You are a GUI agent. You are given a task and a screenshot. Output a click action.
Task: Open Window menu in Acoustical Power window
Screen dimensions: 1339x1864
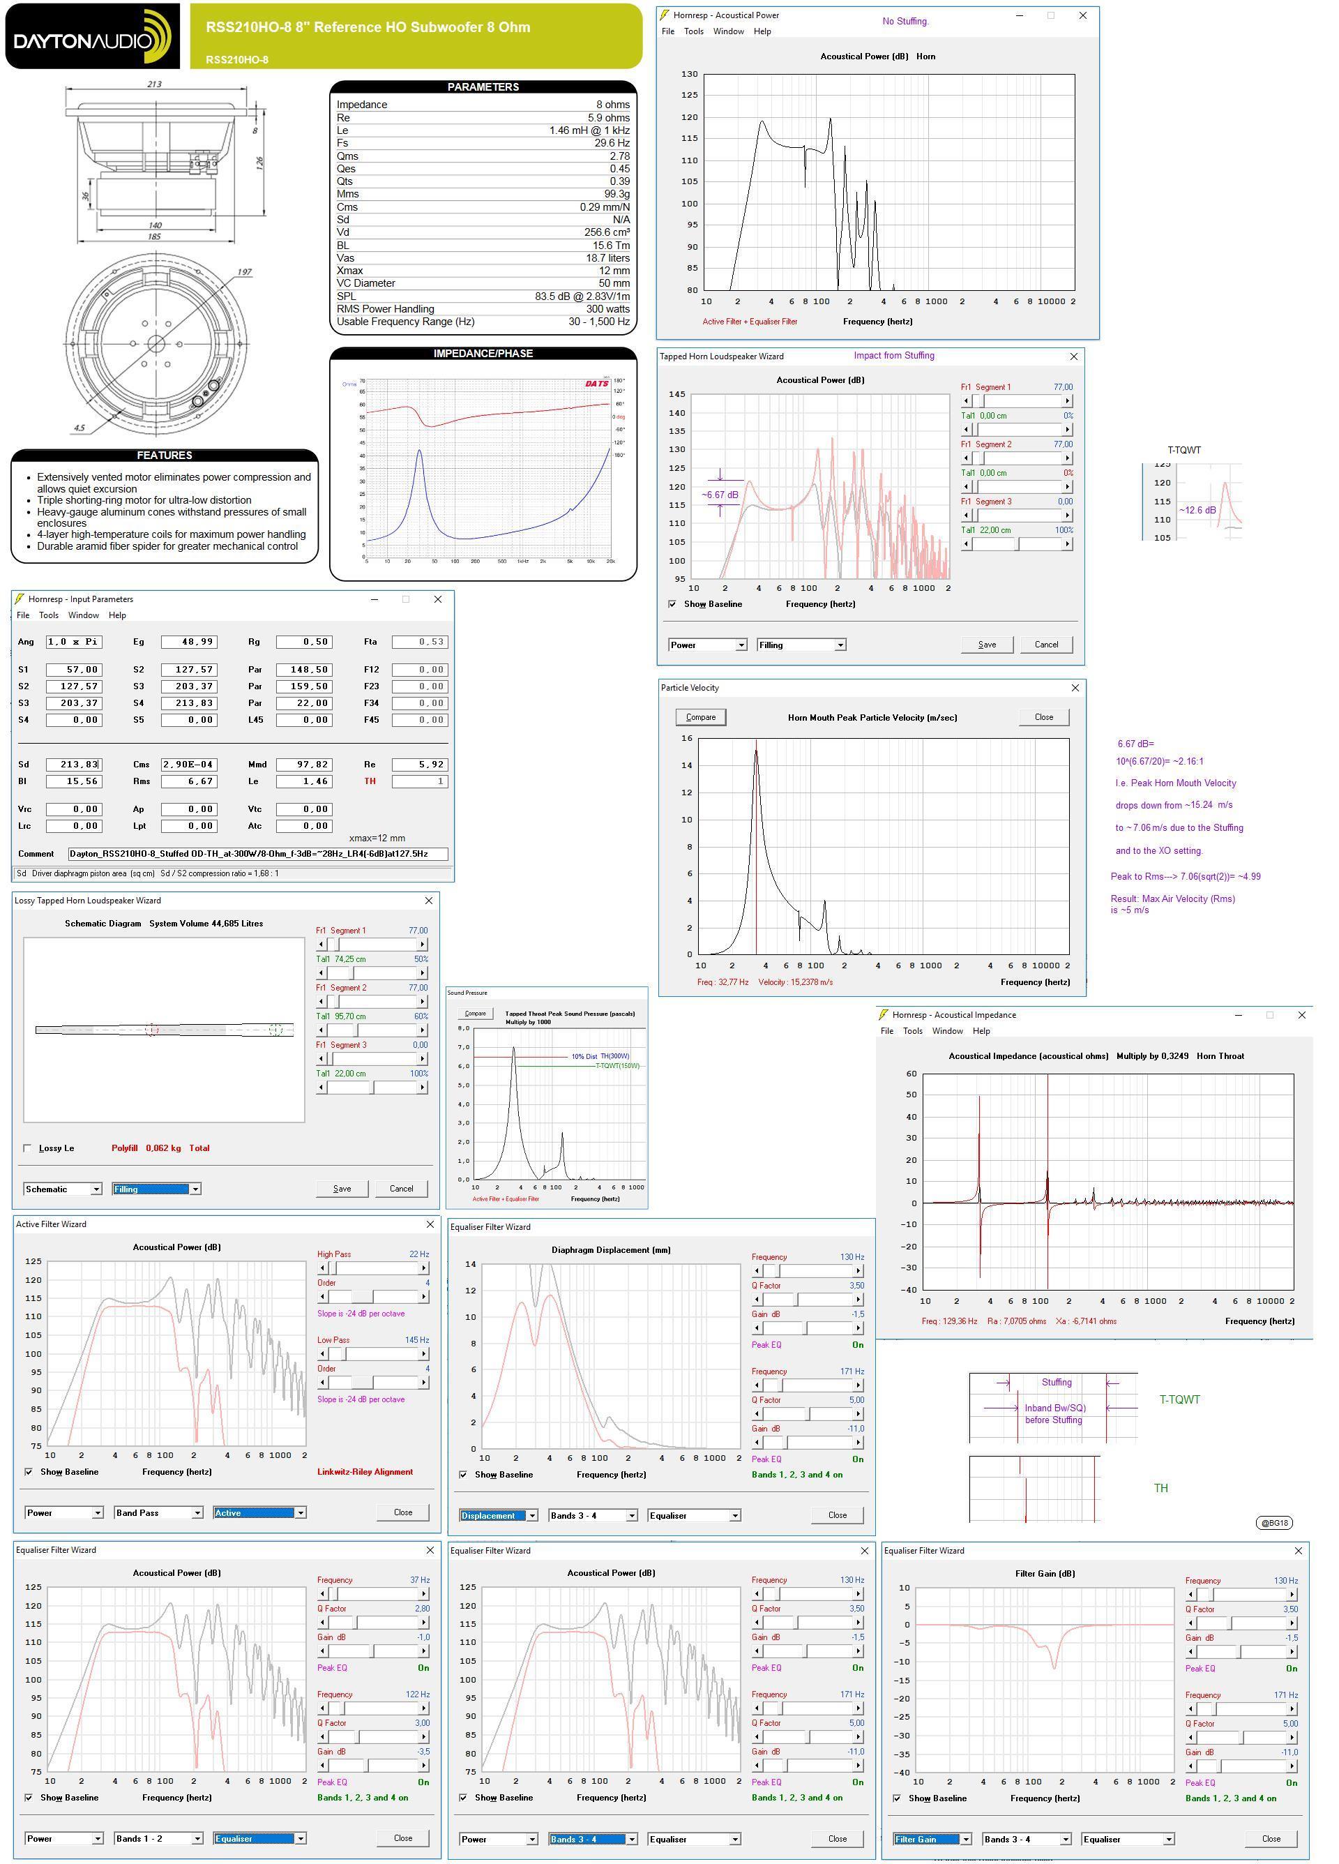[x=728, y=31]
